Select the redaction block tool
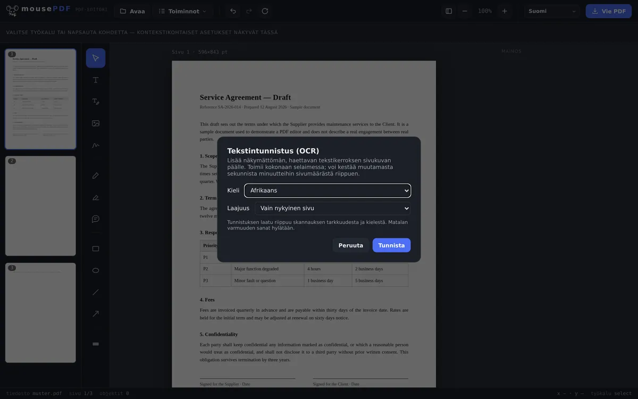The width and height of the screenshot is (638, 399). [96, 344]
